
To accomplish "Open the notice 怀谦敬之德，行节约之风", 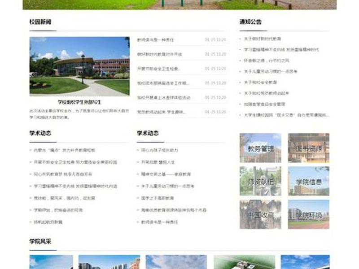I will click(x=267, y=61).
